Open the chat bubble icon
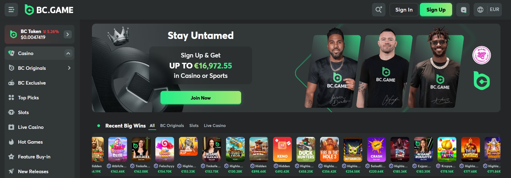This screenshot has width=511, height=178. (x=463, y=10)
